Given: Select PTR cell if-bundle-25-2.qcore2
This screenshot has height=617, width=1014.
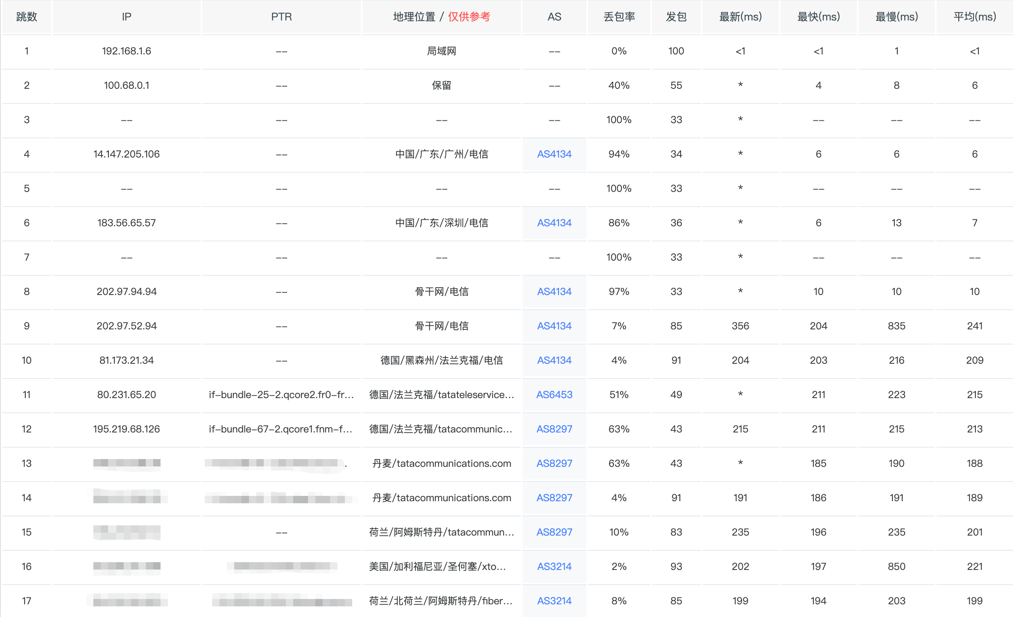Looking at the screenshot, I should 281,394.
